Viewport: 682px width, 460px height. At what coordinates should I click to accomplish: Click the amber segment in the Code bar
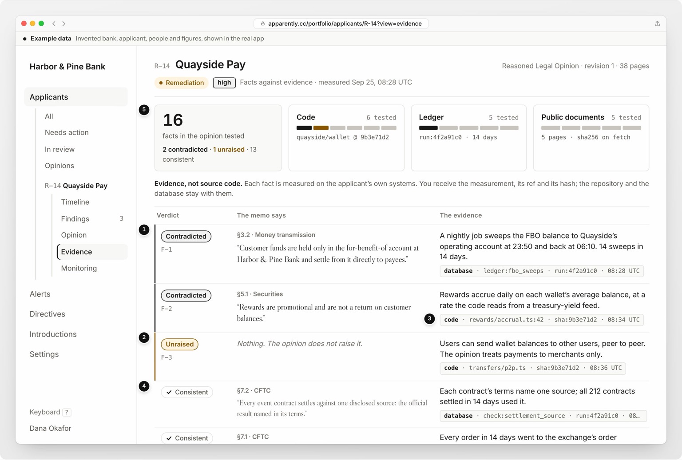pos(321,128)
